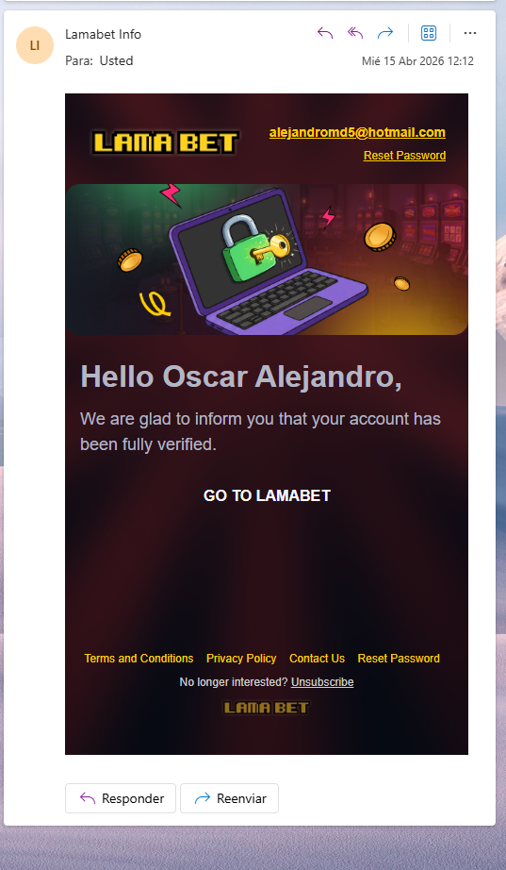Click the GO TO LAMABET button
Screen dimensions: 506x870
(267, 495)
